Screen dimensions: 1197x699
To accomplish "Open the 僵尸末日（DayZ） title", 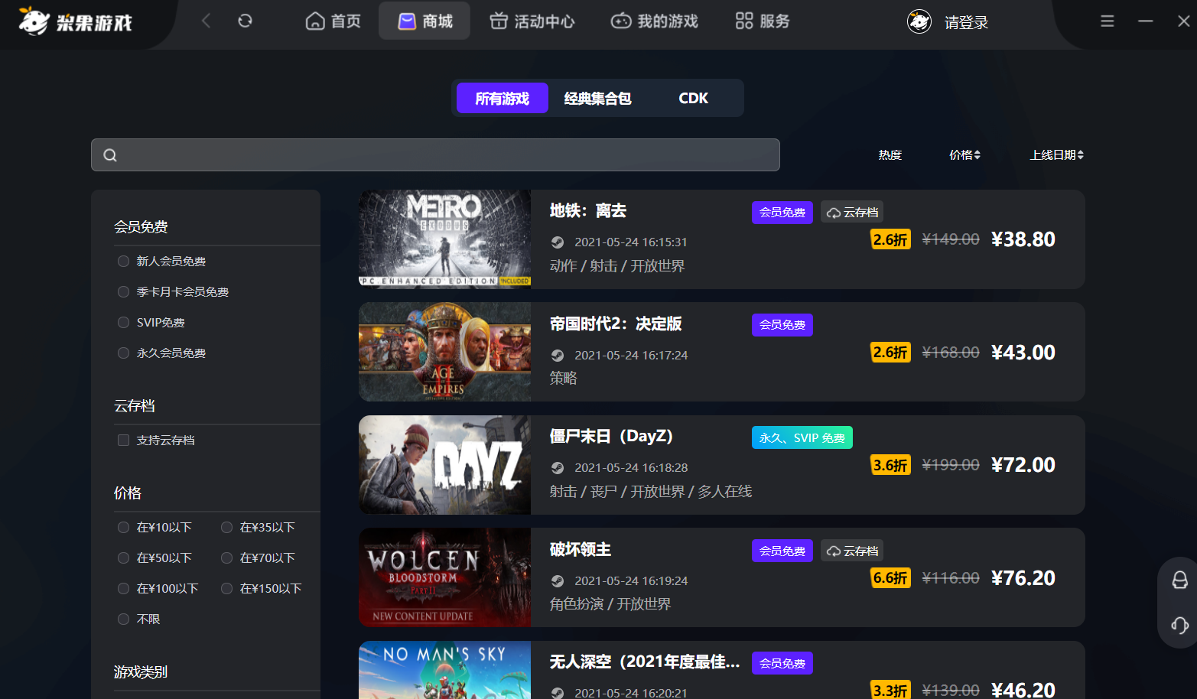I will point(611,436).
